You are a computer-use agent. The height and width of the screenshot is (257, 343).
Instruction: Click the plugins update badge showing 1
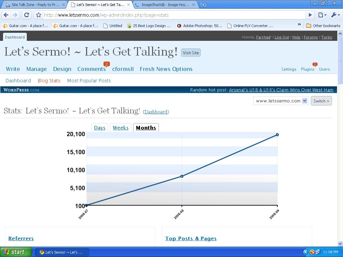[315, 65]
